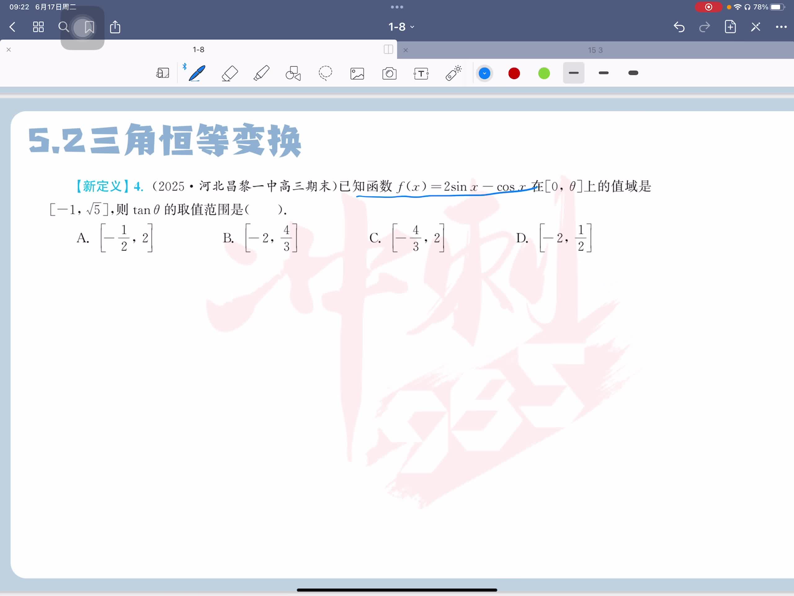
Task: Select the Eraser tool
Action: point(230,73)
